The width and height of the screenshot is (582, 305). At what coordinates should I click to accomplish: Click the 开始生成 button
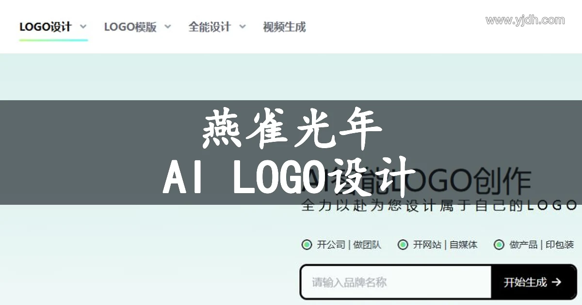(x=533, y=282)
